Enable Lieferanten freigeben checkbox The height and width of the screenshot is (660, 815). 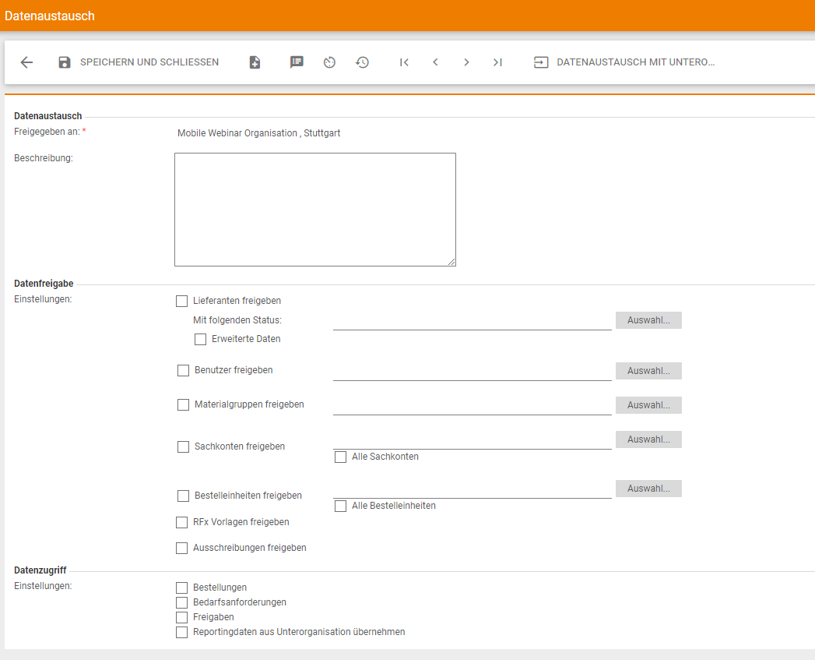[182, 301]
